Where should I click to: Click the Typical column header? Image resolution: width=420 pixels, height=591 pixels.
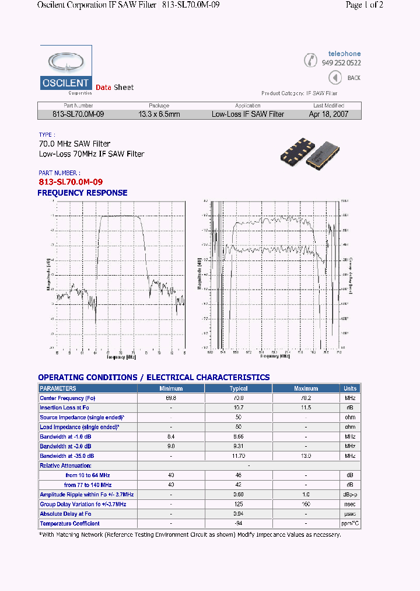pos(239,388)
